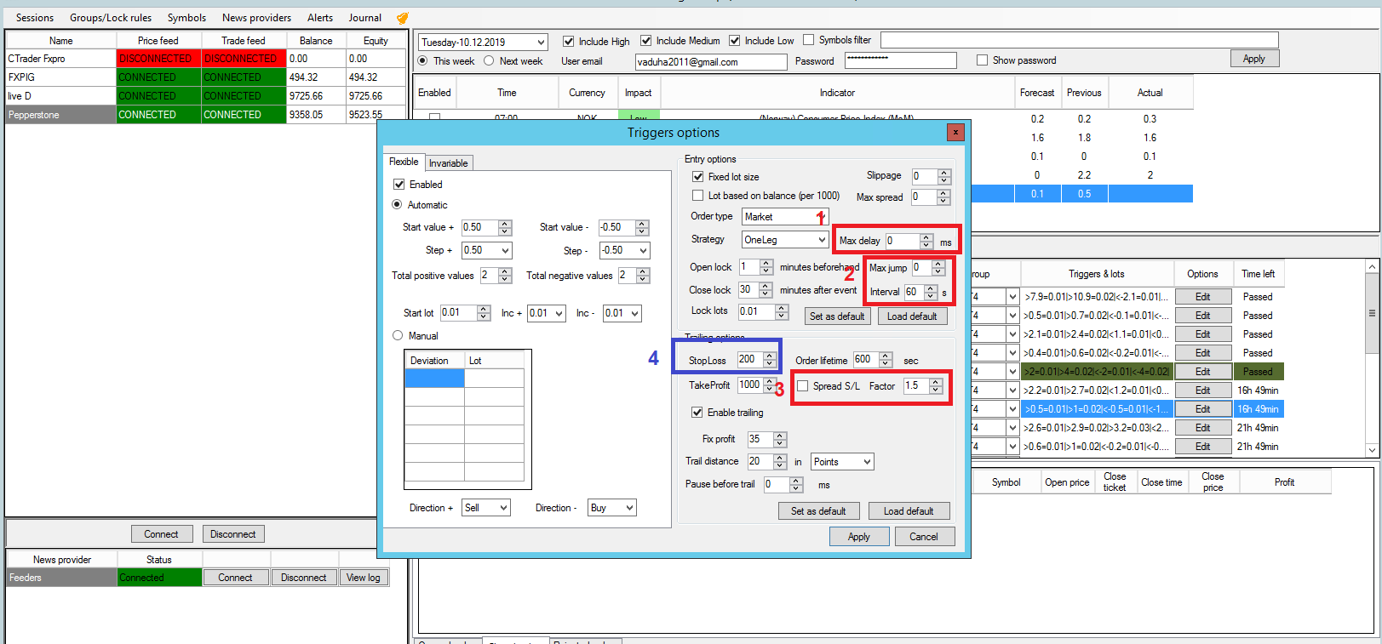Click the orange icon next to Journal menu
This screenshot has height=644, width=1382.
click(x=403, y=18)
